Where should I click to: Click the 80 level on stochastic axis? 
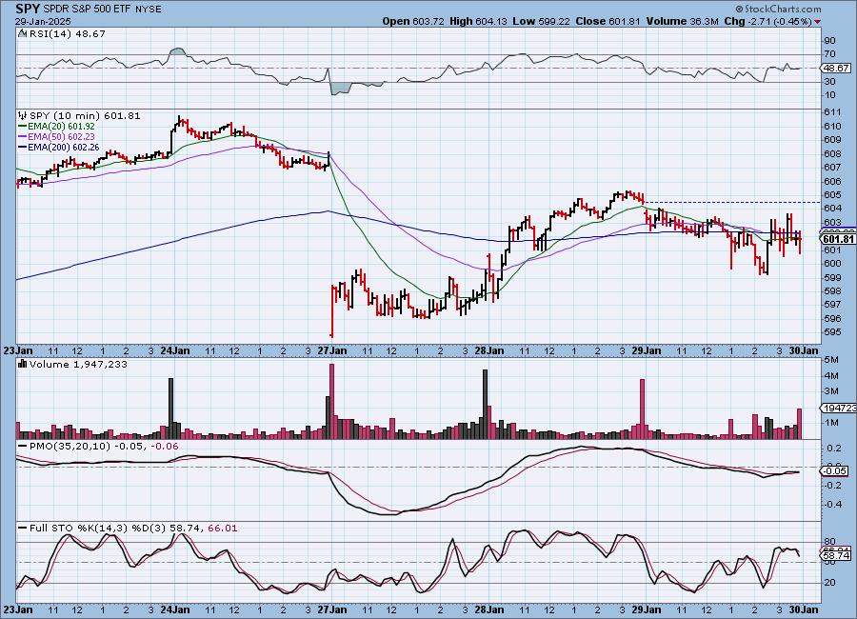click(830, 542)
